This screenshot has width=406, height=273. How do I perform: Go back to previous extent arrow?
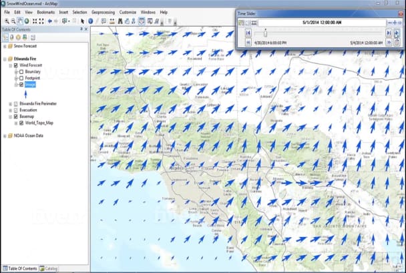coord(49,21)
